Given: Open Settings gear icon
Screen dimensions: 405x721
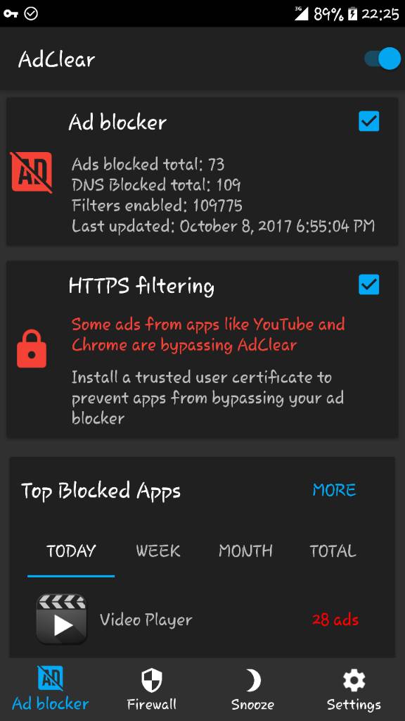Looking at the screenshot, I should click(354, 680).
